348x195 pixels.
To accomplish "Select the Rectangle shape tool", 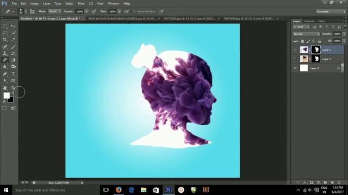I will pyautogui.click(x=13, y=81).
